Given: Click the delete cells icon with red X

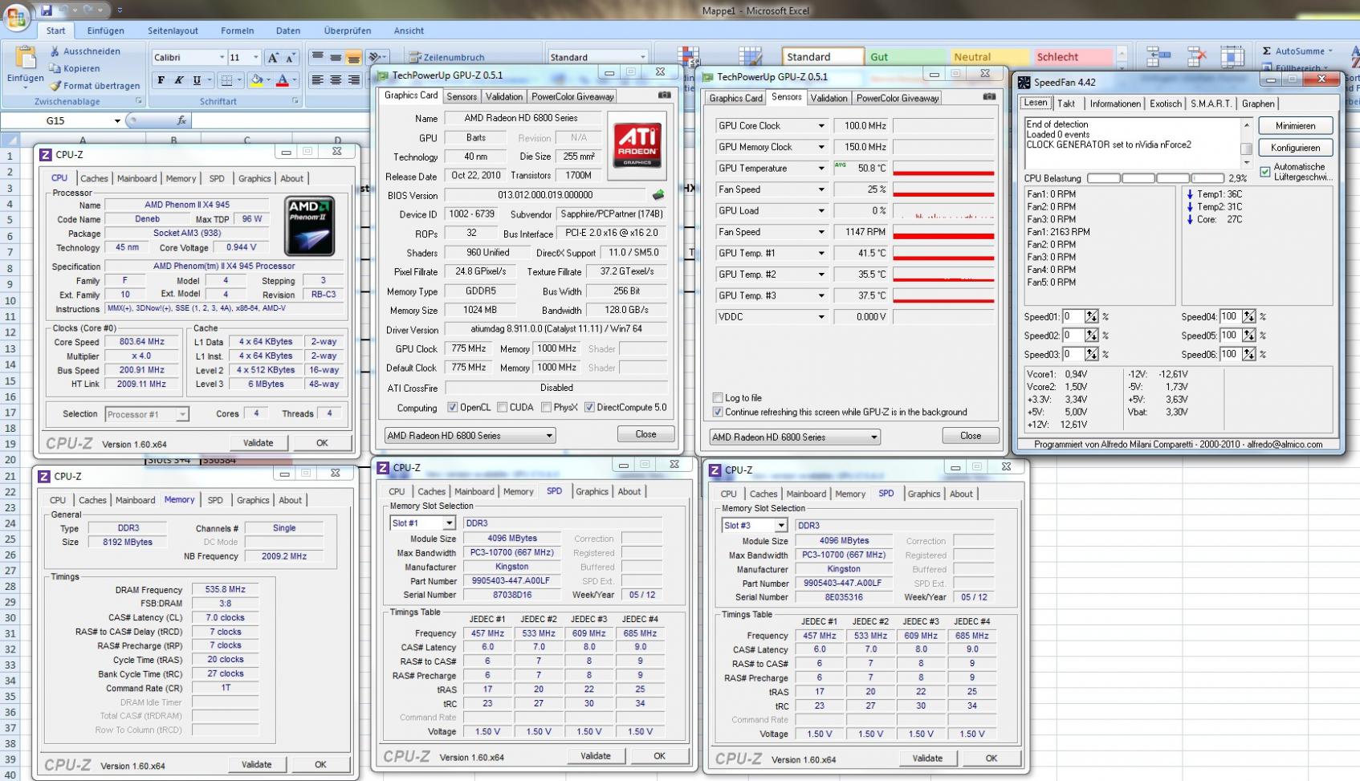Looking at the screenshot, I should pos(1196,56).
